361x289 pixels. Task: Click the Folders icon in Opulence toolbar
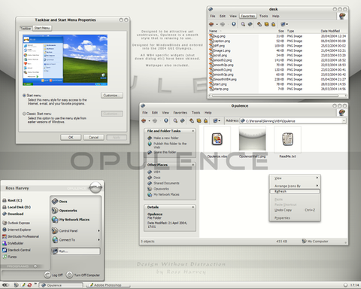(x=182, y=120)
